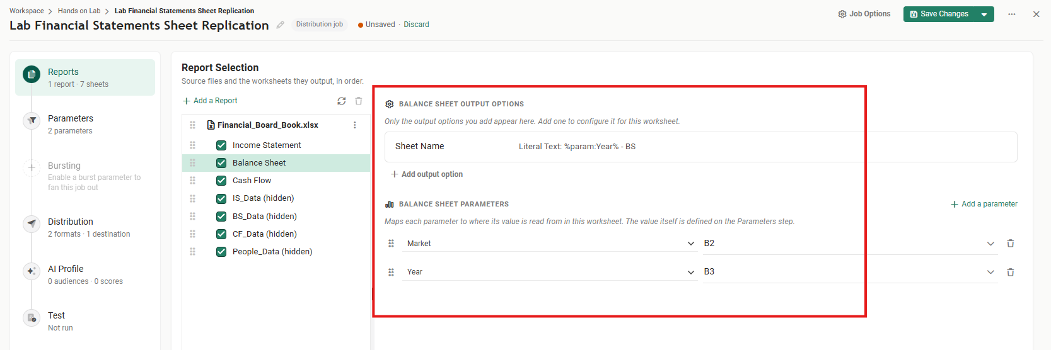The image size is (1051, 350).
Task: Grab drag handle of Year parameter
Action: click(x=391, y=272)
